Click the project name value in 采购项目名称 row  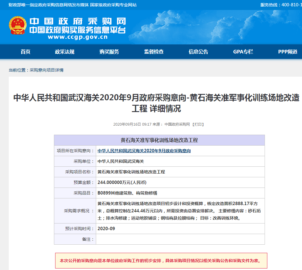[x=131, y=172]
